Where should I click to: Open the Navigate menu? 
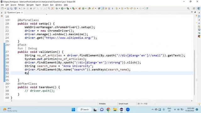(30, 5)
